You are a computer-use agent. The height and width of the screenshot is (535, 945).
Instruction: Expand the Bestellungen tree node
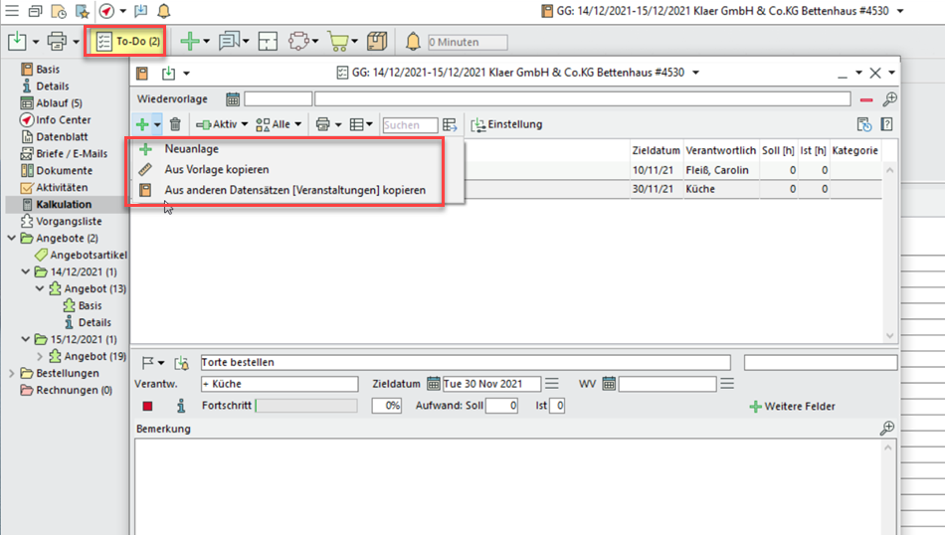tap(12, 374)
